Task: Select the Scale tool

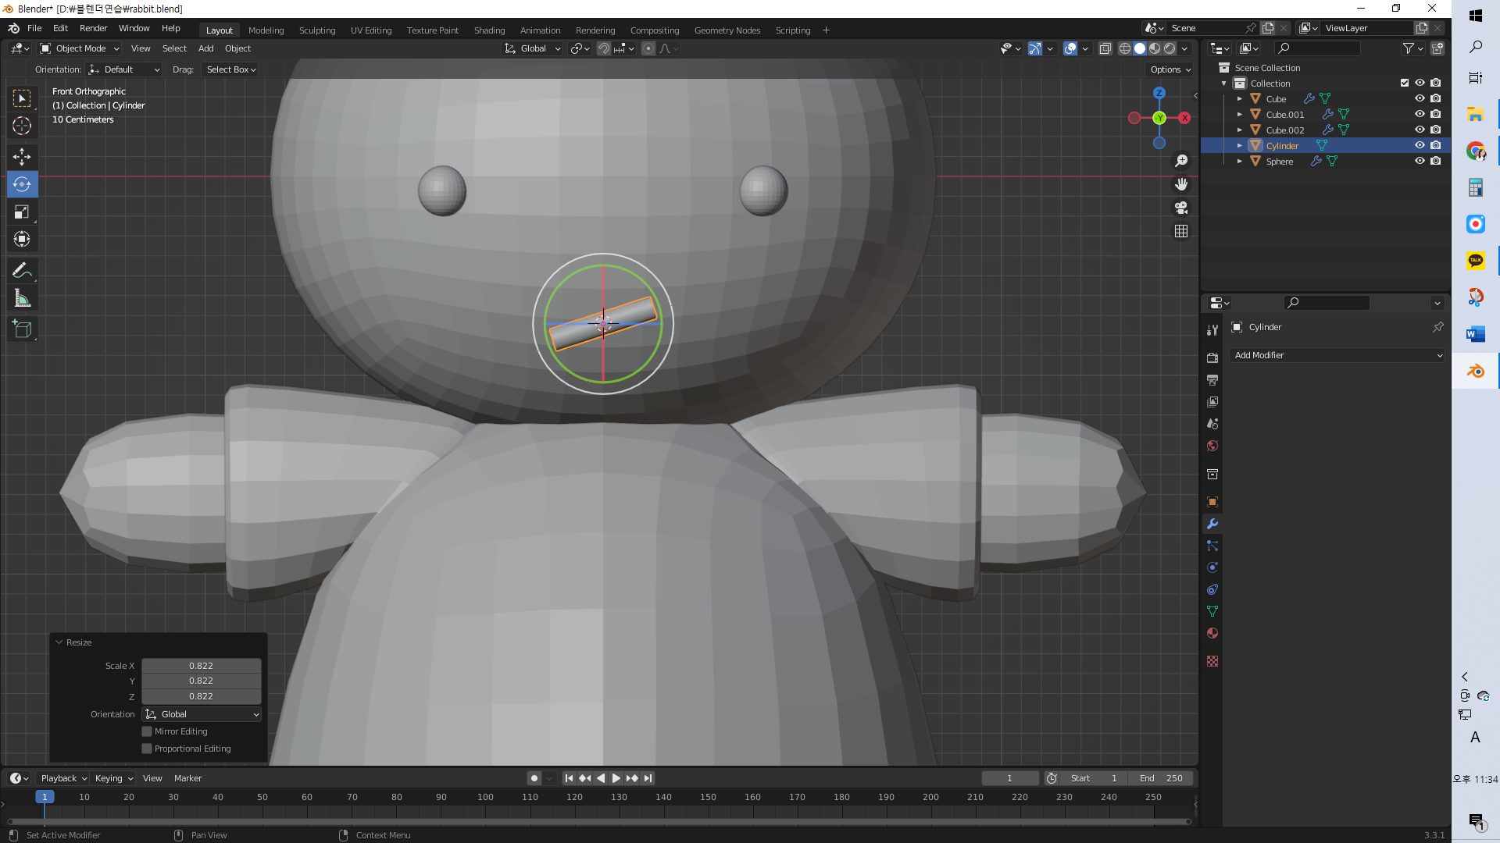Action: point(22,212)
